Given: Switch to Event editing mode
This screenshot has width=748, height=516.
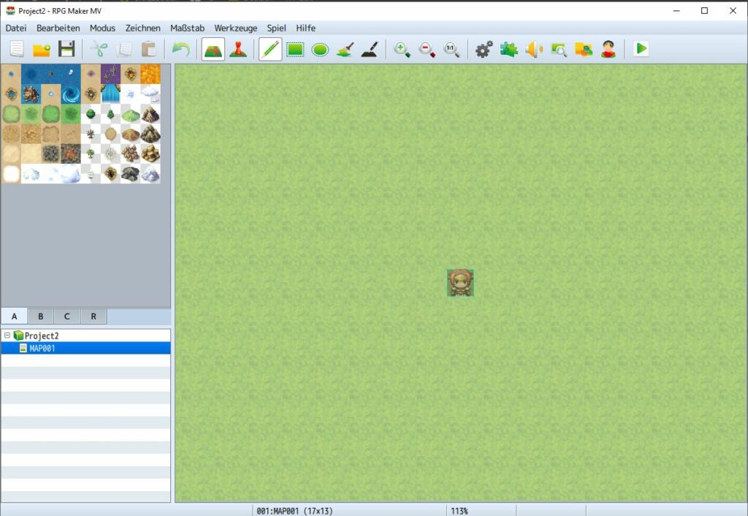Looking at the screenshot, I should [239, 49].
